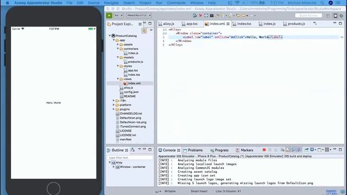This screenshot has width=347, height=195.
Task: Click the red flag icon in Studio toolbar
Action: [201, 16]
